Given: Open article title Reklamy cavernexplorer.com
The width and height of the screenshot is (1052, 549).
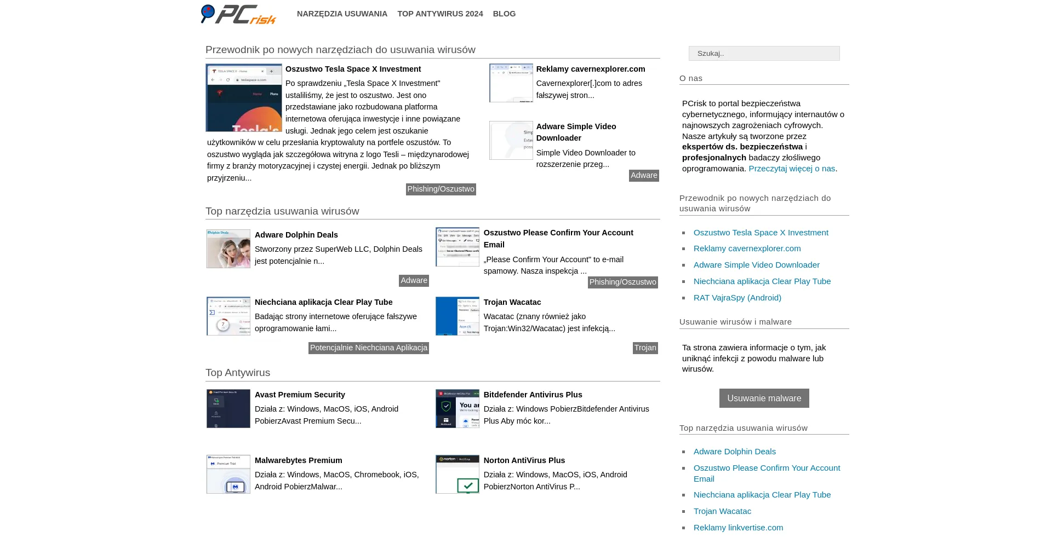Looking at the screenshot, I should pyautogui.click(x=591, y=69).
